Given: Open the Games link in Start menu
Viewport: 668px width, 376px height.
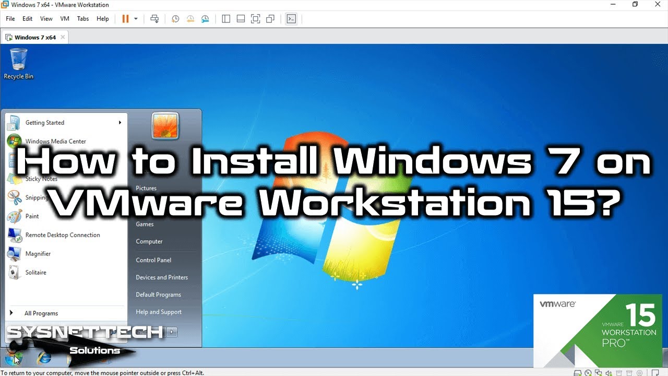Looking at the screenshot, I should 145,224.
